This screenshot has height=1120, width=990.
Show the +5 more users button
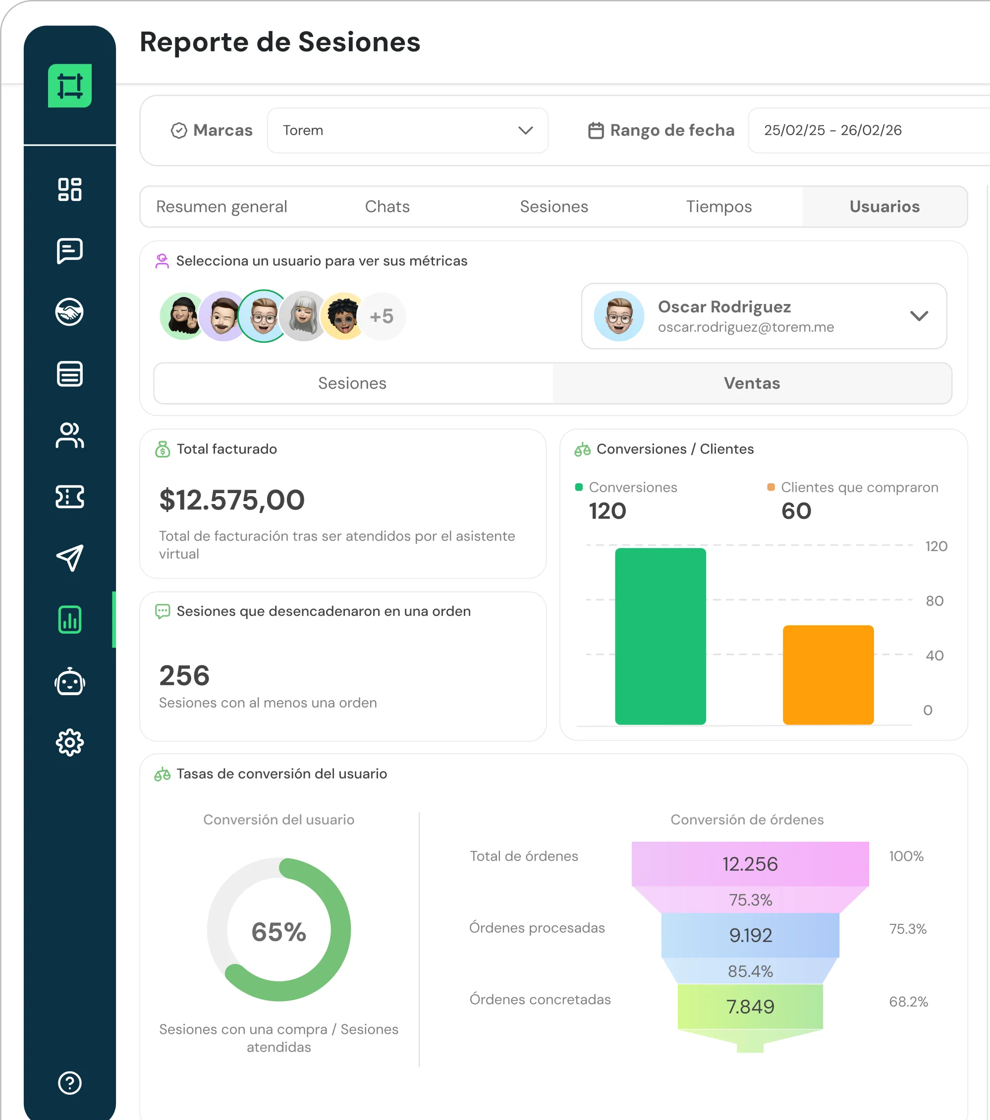click(x=382, y=316)
